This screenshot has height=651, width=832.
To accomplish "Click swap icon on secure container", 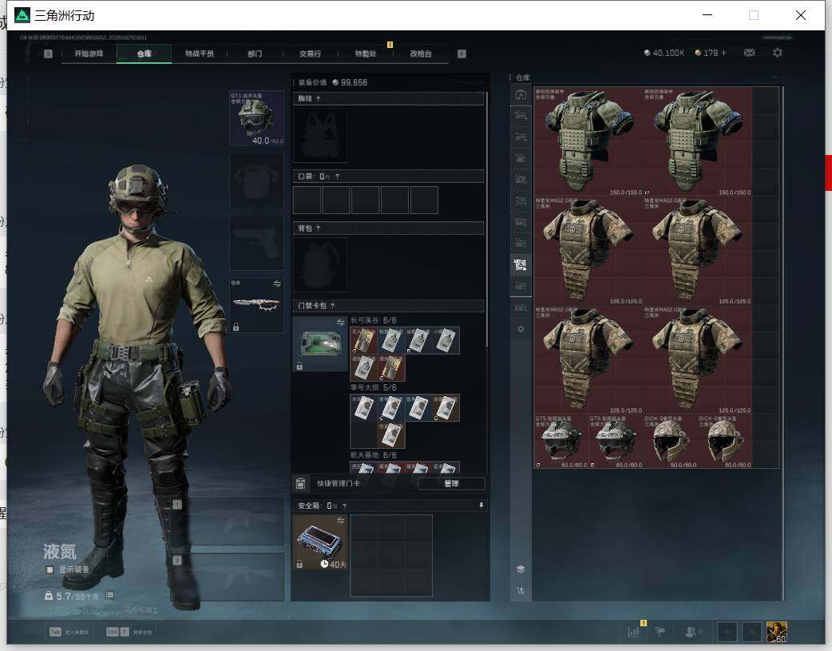I will (341, 520).
